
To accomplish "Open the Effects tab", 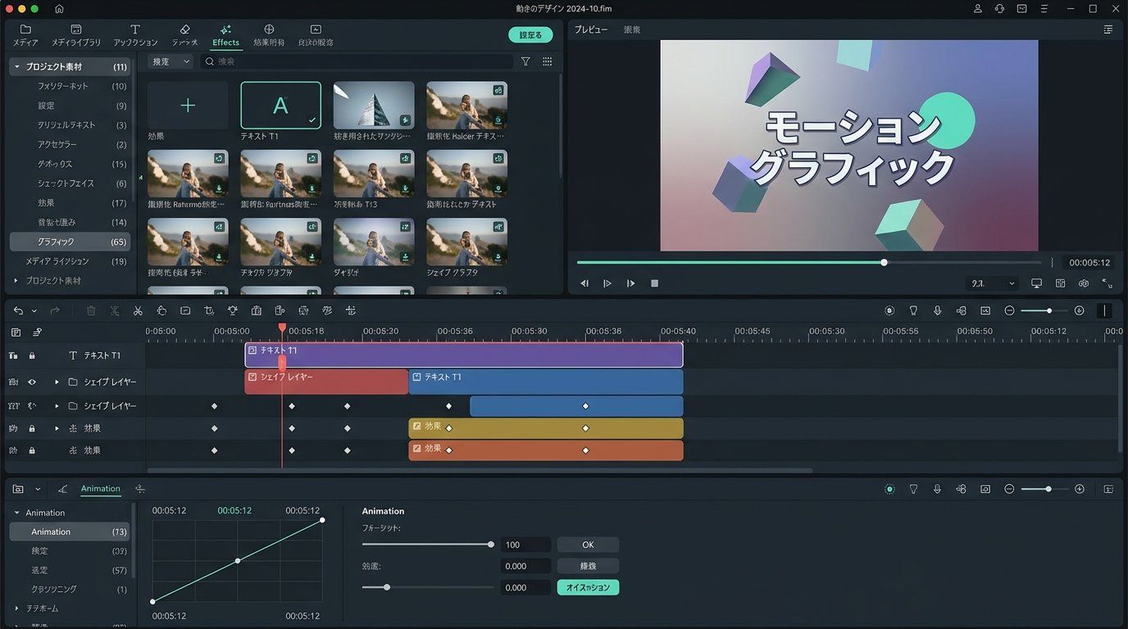I will 225,35.
